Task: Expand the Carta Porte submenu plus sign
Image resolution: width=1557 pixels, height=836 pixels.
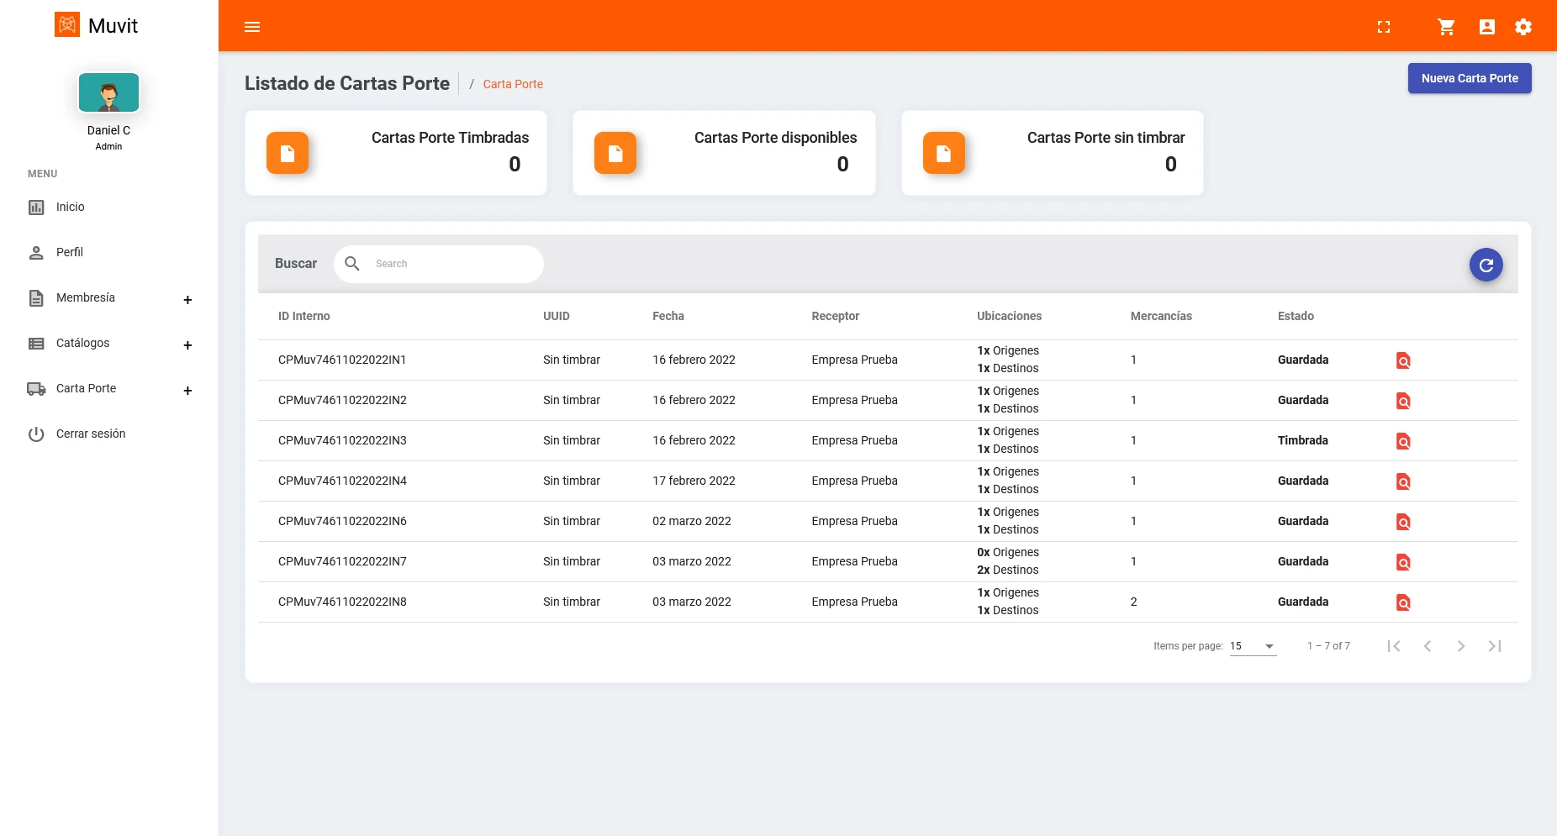Action: coord(187,391)
